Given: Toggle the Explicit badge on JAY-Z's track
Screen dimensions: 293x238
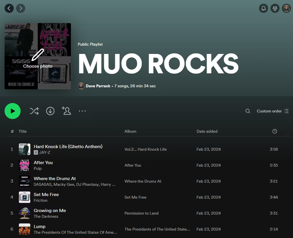Looking at the screenshot, I should pos(35,152).
